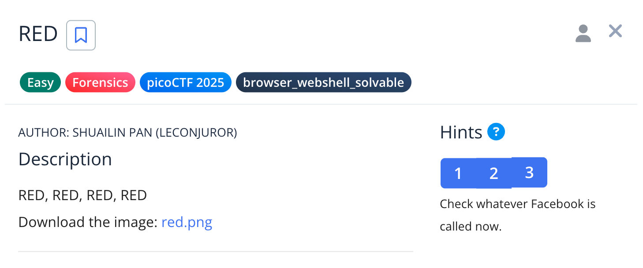The height and width of the screenshot is (268, 643).
Task: Open the user profile icon
Action: pos(583,33)
